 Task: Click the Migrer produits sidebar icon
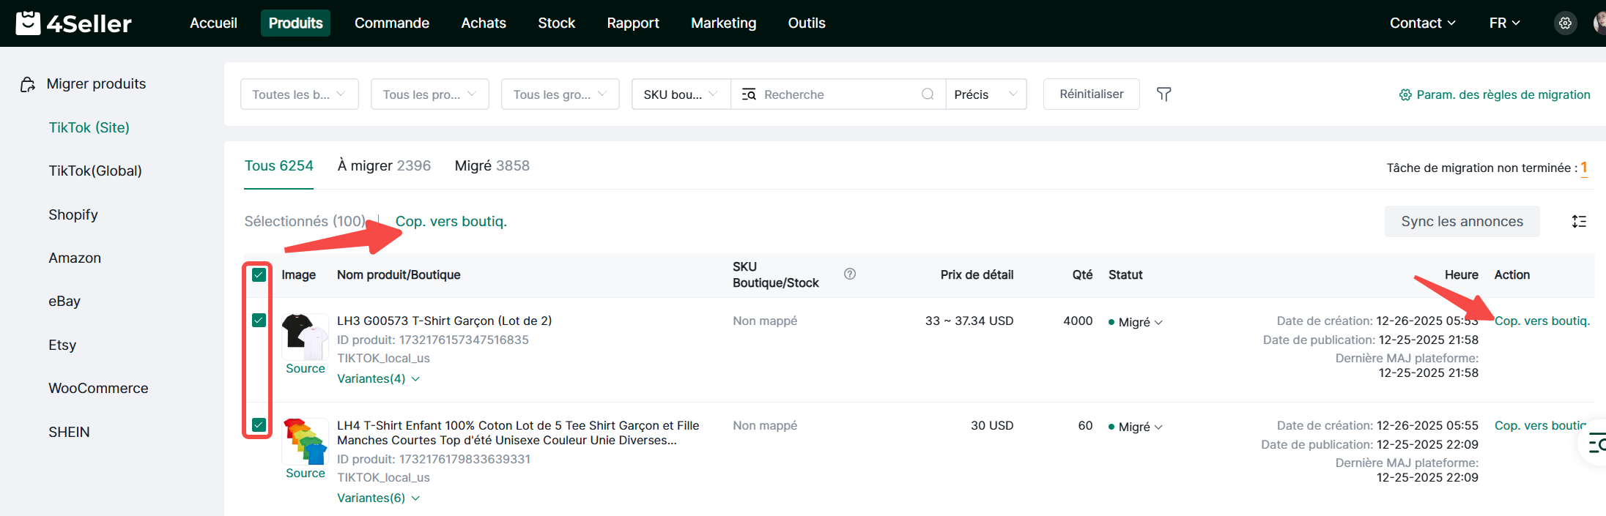28,85
